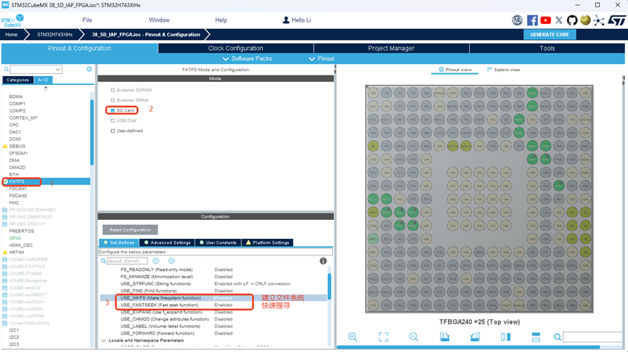Click the peripheral list vertical scrollbar
The image size is (628, 352).
92,132
